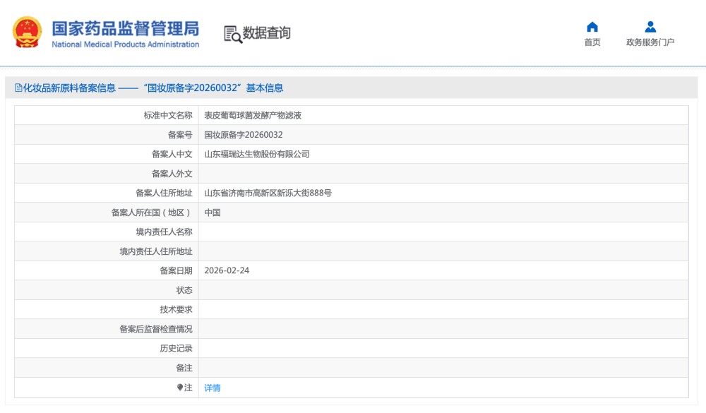This screenshot has height=413, width=706.
Task: Click the 国家药品监督管理局 title text
Action: click(125, 28)
